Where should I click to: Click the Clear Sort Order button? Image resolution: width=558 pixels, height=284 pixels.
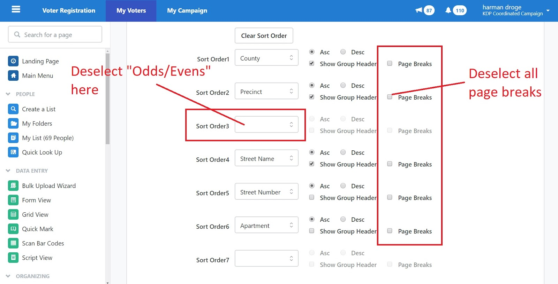click(x=264, y=35)
